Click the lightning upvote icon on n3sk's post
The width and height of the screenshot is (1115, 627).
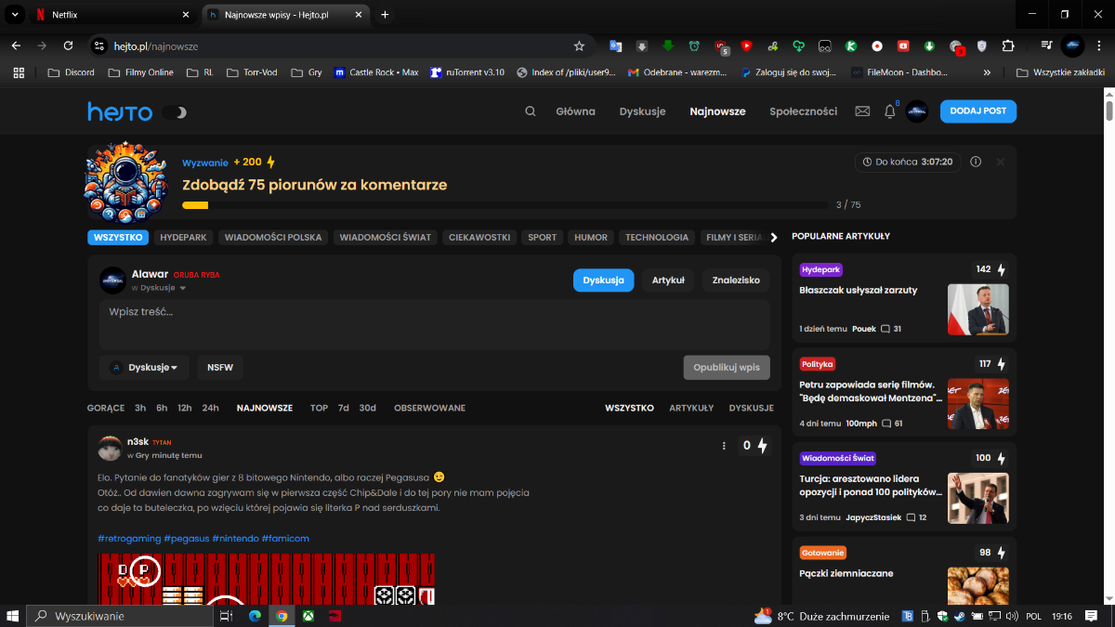pyautogui.click(x=762, y=446)
